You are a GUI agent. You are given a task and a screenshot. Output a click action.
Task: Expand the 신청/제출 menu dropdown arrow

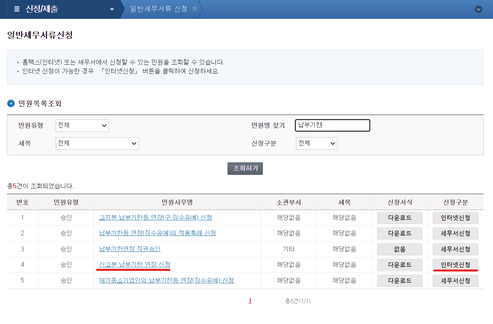(x=112, y=9)
